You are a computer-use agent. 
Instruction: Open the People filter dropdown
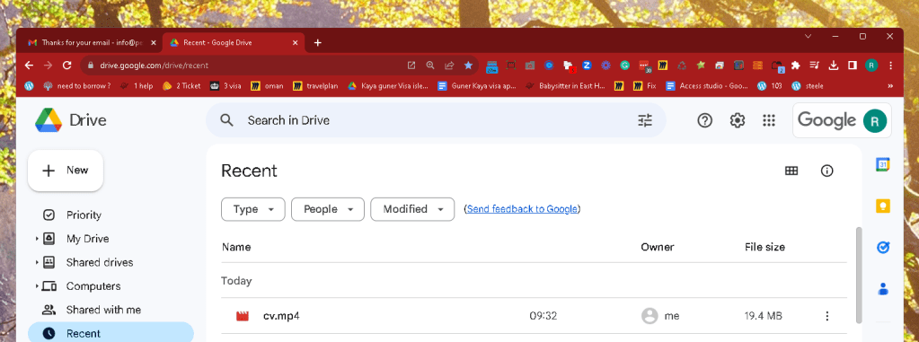coord(328,209)
